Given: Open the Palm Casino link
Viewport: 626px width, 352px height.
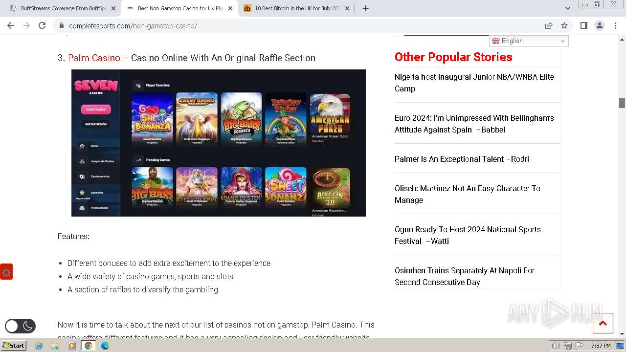Looking at the screenshot, I should tap(94, 58).
